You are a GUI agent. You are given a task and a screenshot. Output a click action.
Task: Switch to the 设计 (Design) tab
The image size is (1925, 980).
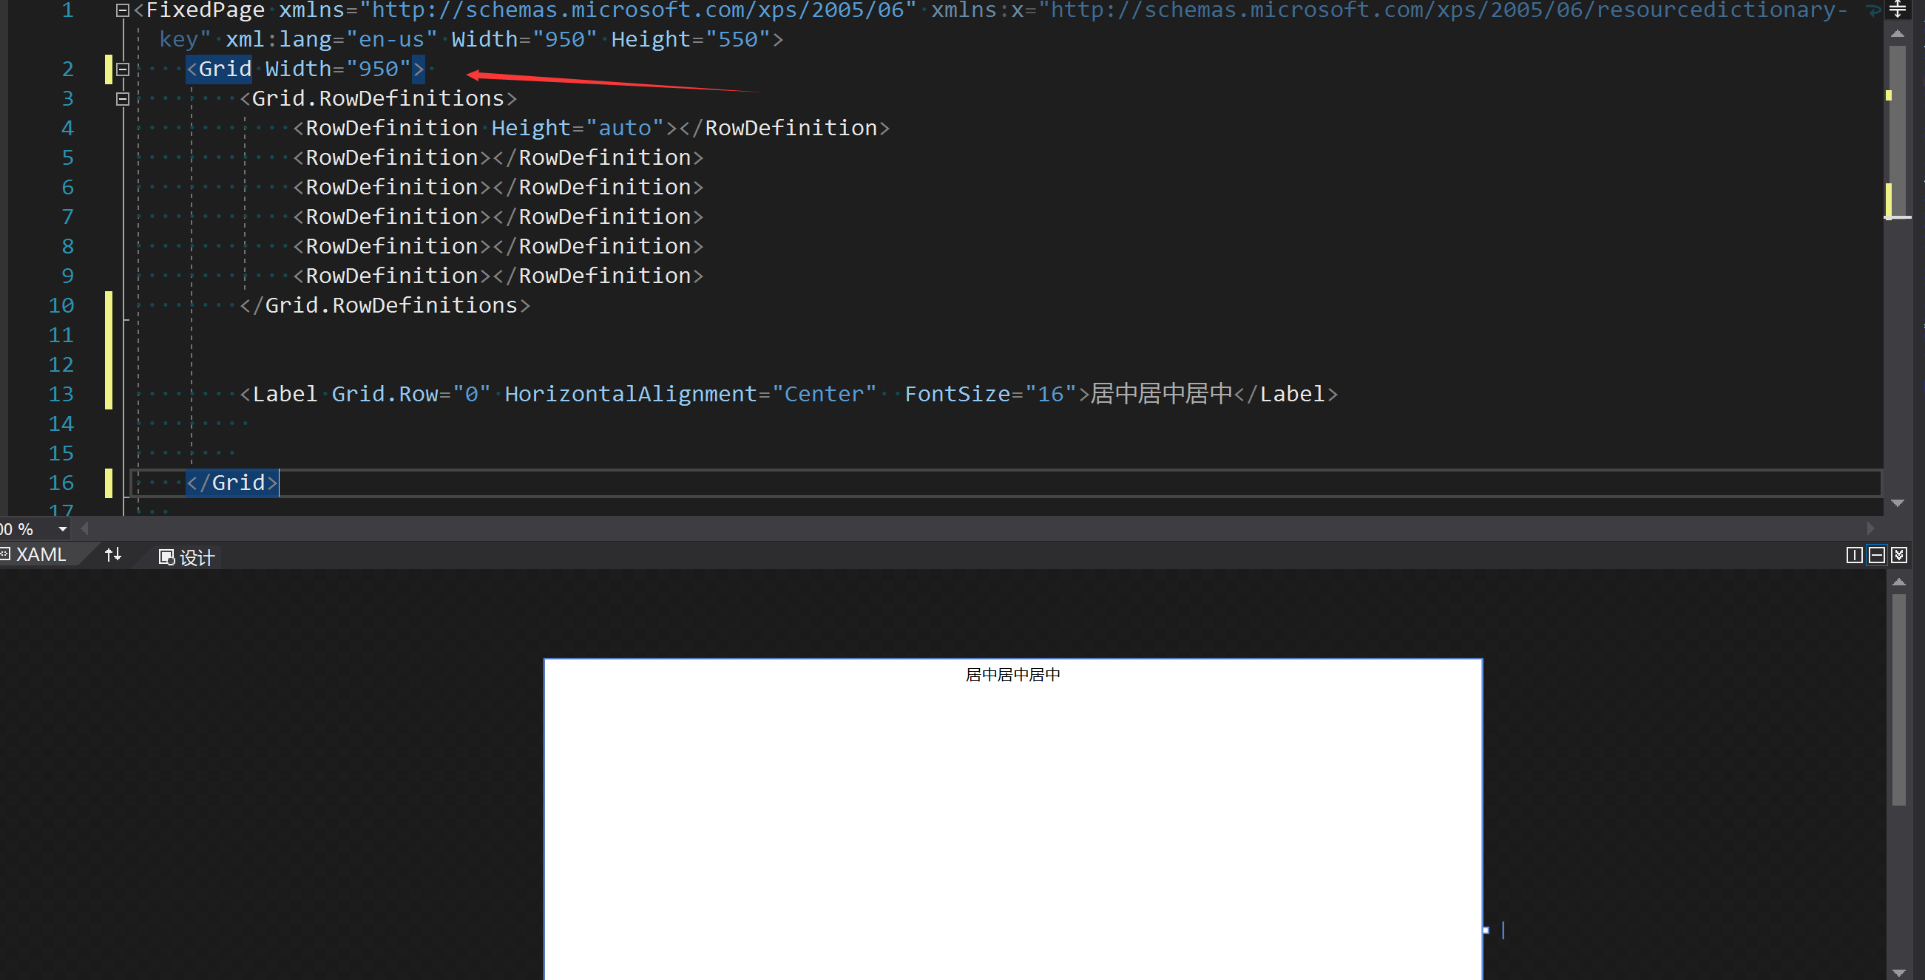point(187,557)
